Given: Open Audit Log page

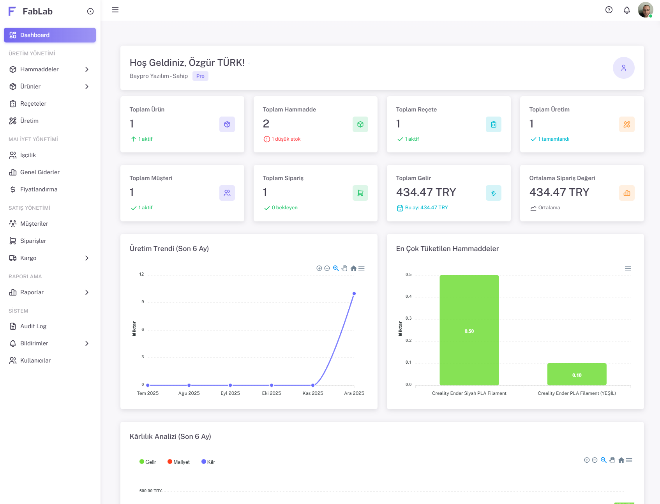Looking at the screenshot, I should pyautogui.click(x=33, y=326).
